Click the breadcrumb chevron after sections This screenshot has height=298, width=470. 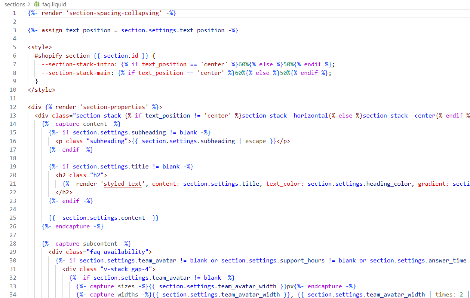[x=29, y=4]
